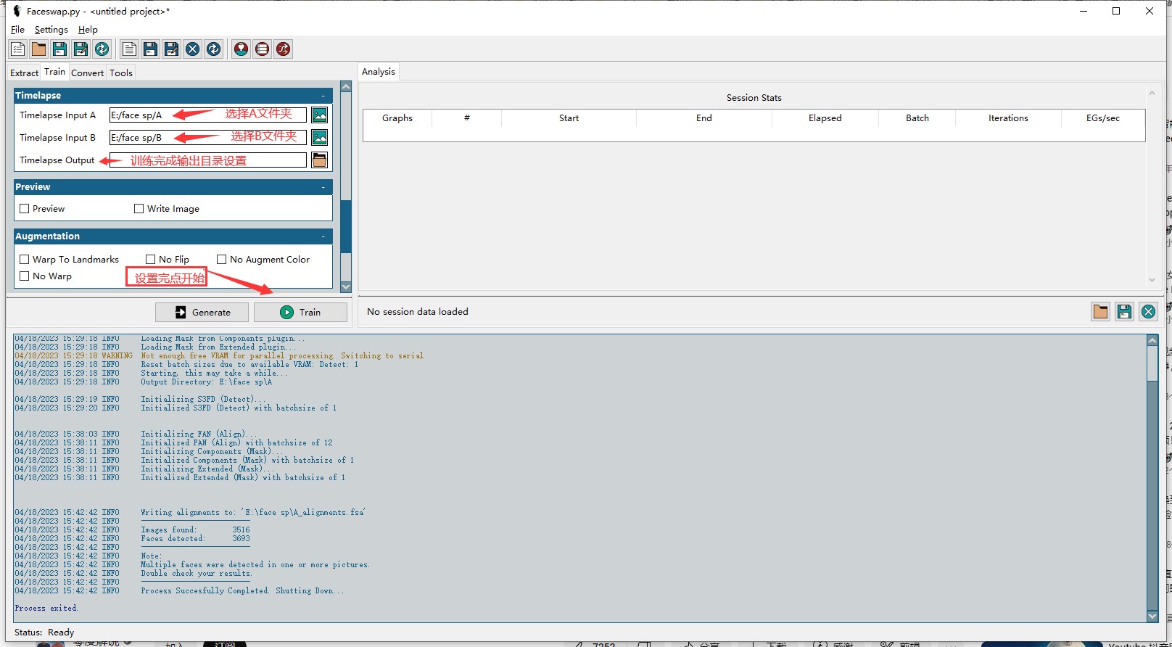The width and height of the screenshot is (1172, 647).
Task: Check the No Augment Color option
Action: tap(222, 260)
